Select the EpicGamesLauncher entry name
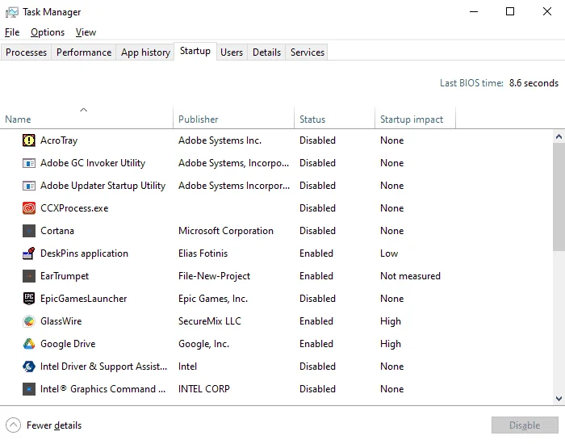This screenshot has height=444, width=565. [84, 299]
